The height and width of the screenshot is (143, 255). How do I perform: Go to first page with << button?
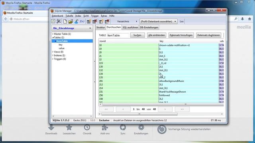click(106, 109)
